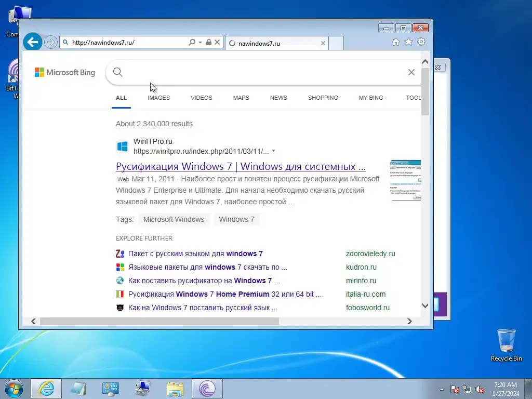The image size is (532, 399).
Task: Select the ALL results tab
Action: (121, 98)
